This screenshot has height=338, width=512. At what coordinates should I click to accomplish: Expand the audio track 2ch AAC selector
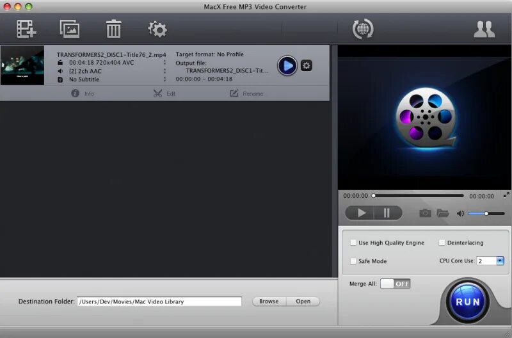(164, 70)
